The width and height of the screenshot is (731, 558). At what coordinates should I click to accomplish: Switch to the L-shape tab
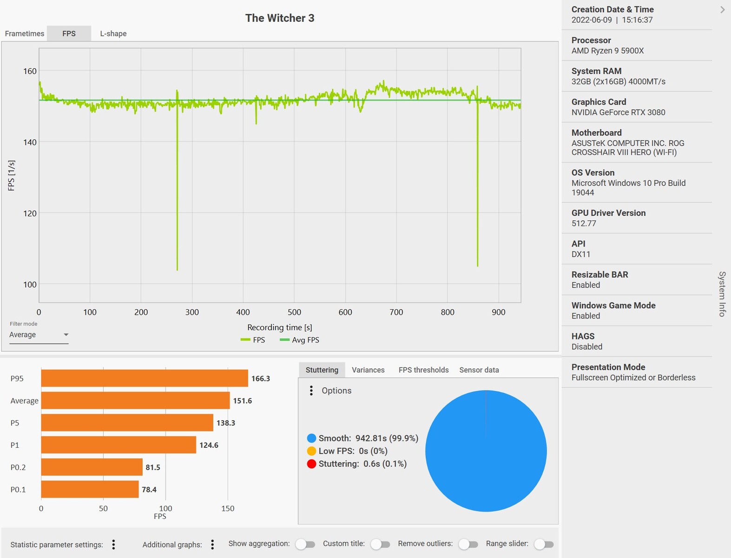tap(113, 33)
